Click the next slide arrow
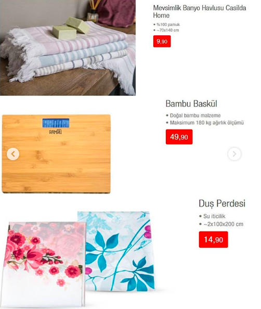 234,154
